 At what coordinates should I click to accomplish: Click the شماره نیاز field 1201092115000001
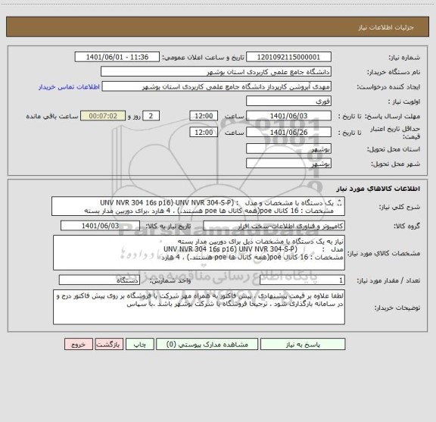click(x=288, y=57)
